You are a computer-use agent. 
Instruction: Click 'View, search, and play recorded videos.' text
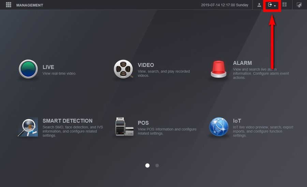164,73
